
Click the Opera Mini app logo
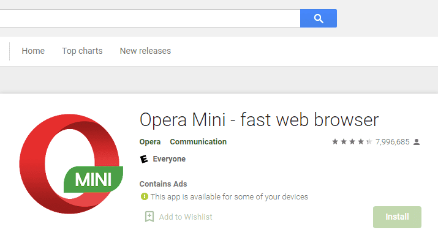tap(71, 164)
